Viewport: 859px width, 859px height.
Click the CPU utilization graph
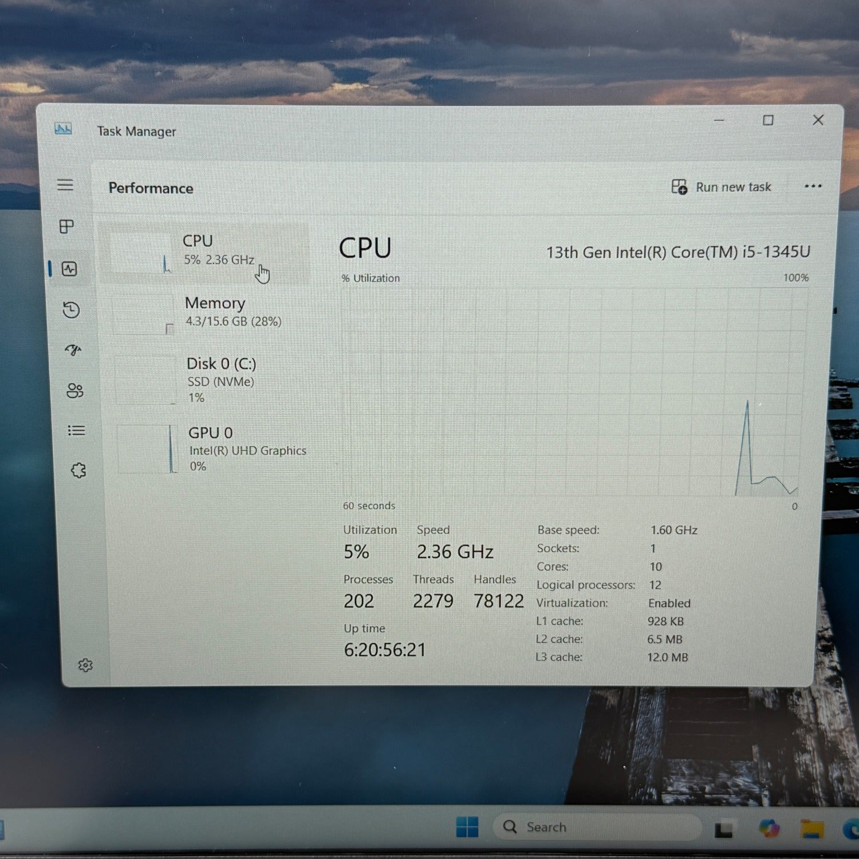click(574, 392)
